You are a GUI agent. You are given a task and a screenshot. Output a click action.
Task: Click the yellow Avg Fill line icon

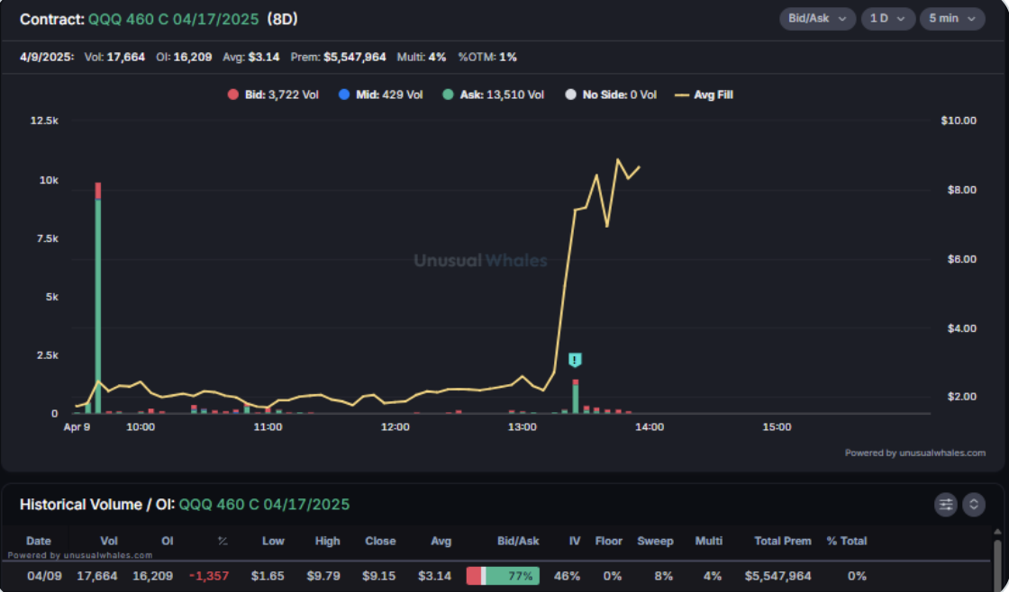(x=681, y=94)
